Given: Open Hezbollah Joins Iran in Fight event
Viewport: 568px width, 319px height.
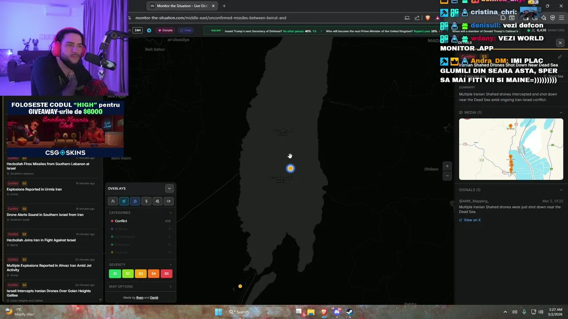Looking at the screenshot, I should click(x=51, y=240).
